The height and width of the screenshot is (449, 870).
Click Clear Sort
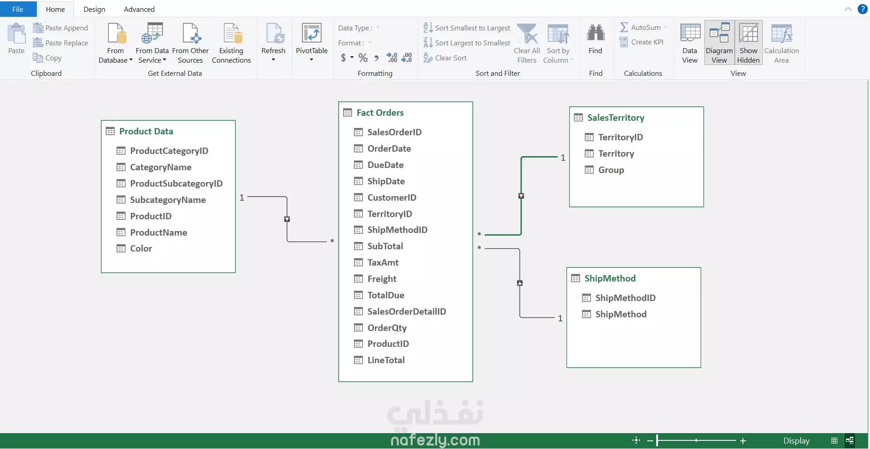tap(445, 58)
